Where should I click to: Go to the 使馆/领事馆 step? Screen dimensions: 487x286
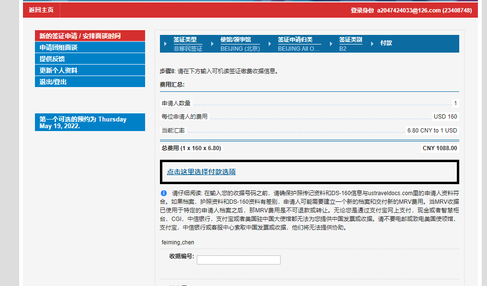236,40
